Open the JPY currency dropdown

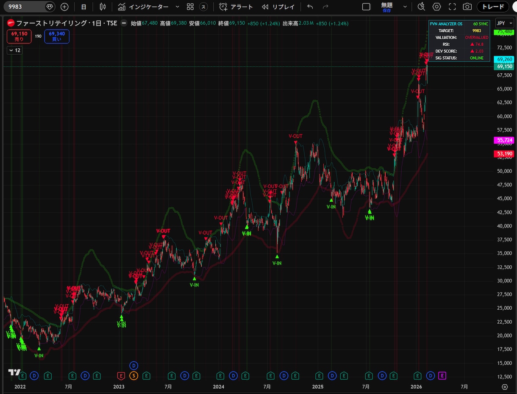coord(504,23)
